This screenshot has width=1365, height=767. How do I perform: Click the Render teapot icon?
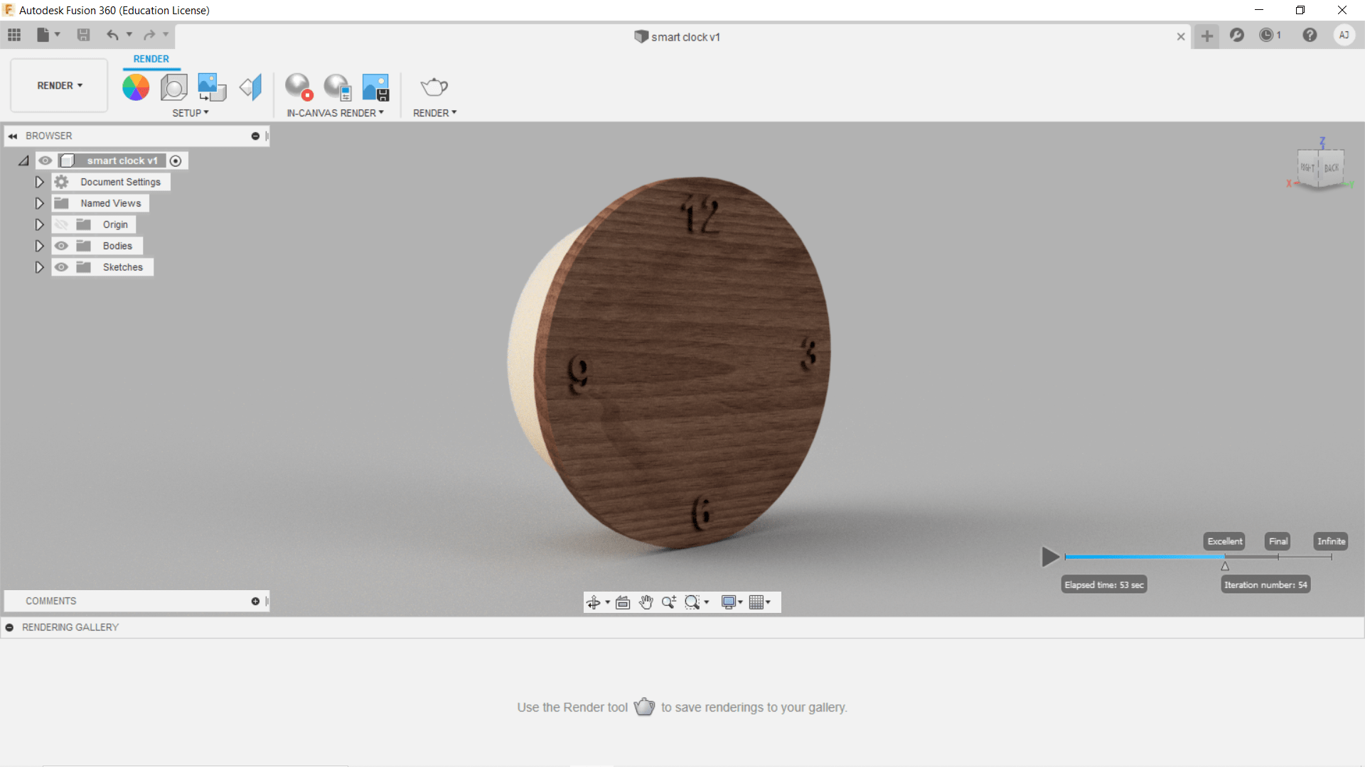click(434, 87)
